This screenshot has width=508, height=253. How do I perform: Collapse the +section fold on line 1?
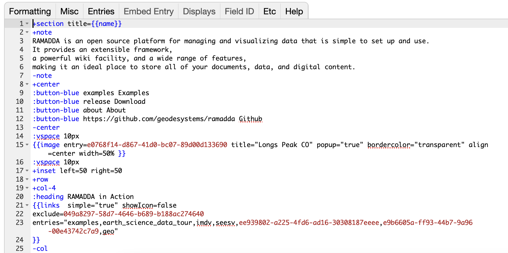click(x=27, y=24)
